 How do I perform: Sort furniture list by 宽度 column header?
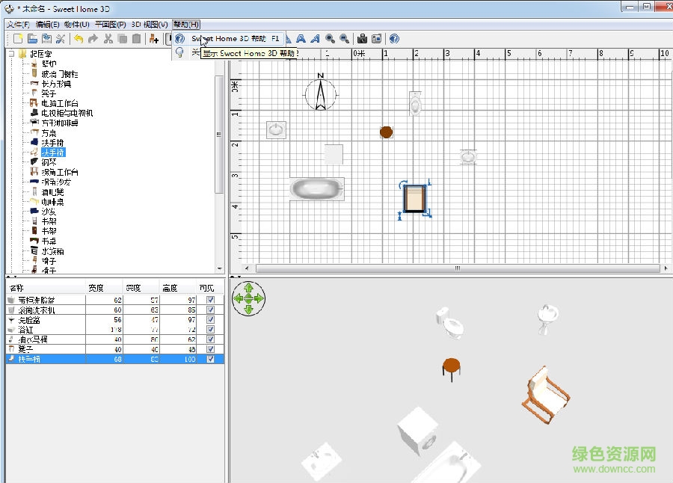tap(95, 288)
